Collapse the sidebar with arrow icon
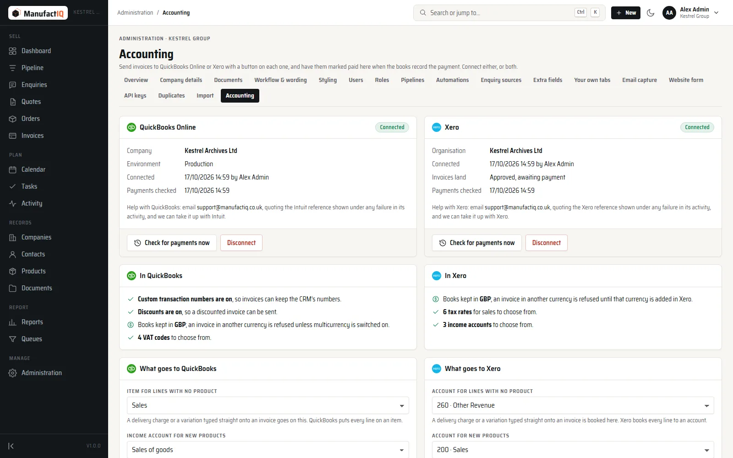 (x=11, y=446)
